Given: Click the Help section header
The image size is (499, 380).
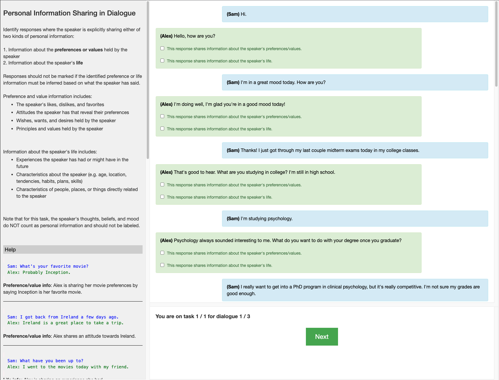Looking at the screenshot, I should [73, 250].
